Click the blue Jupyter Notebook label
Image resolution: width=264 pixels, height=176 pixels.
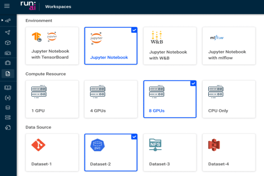(109, 57)
